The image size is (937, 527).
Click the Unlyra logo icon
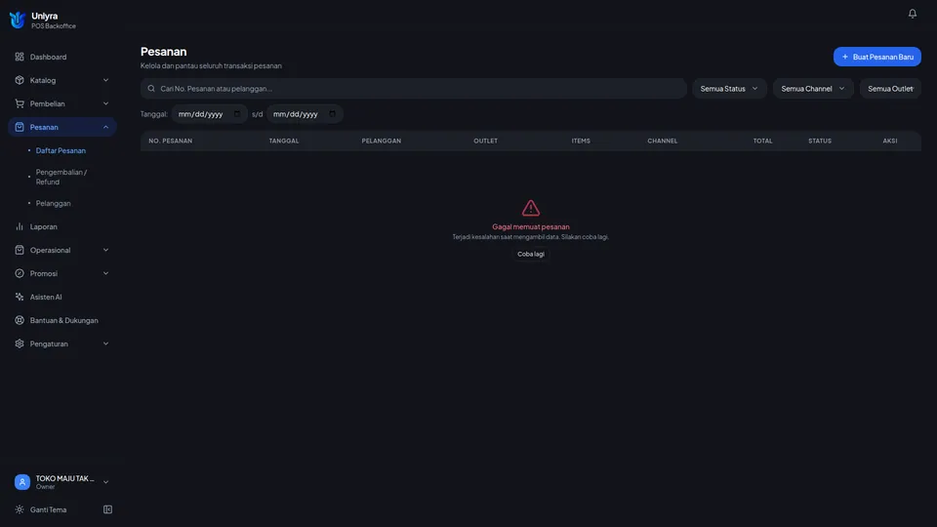tap(18, 20)
